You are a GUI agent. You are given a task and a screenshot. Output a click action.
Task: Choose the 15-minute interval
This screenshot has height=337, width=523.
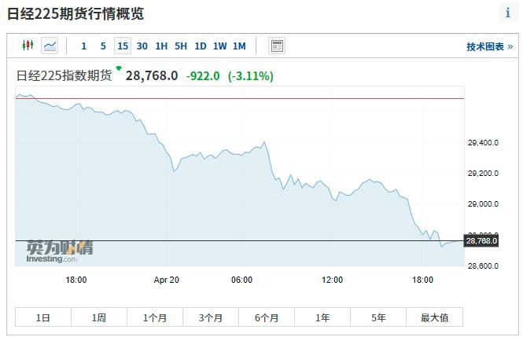tap(122, 46)
